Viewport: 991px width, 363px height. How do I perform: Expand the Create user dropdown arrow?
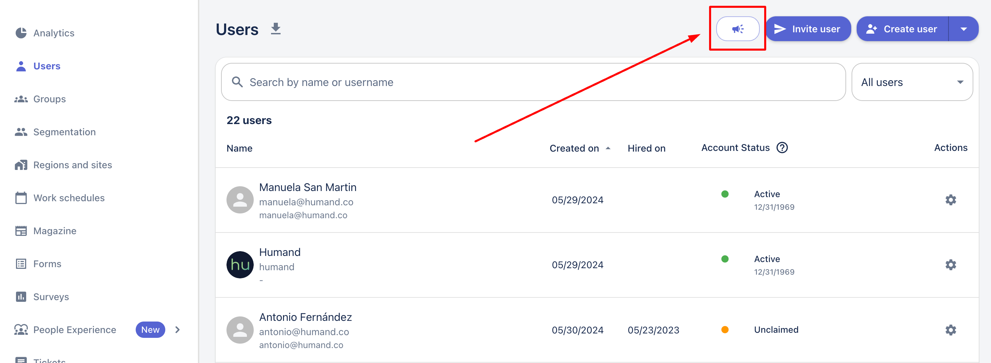(x=963, y=29)
